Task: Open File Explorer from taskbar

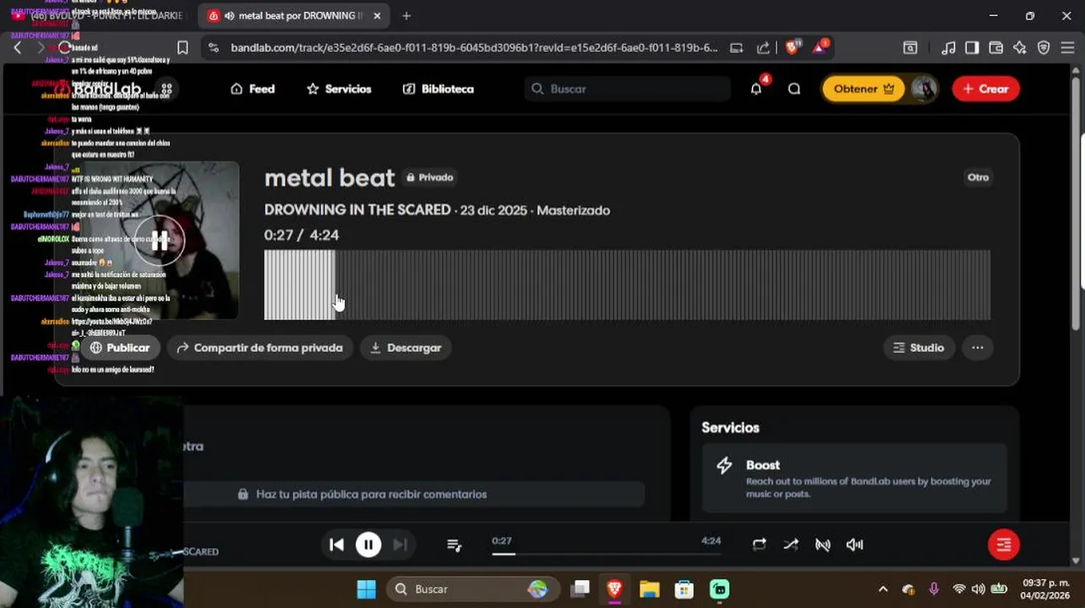Action: click(x=649, y=589)
